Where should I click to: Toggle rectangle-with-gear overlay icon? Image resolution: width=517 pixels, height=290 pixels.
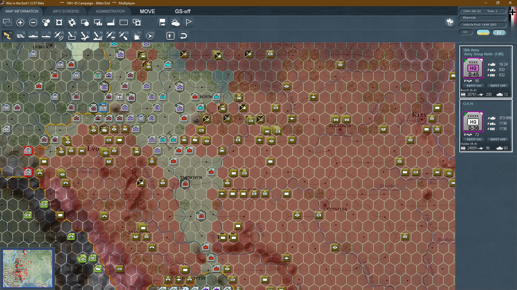point(137,23)
